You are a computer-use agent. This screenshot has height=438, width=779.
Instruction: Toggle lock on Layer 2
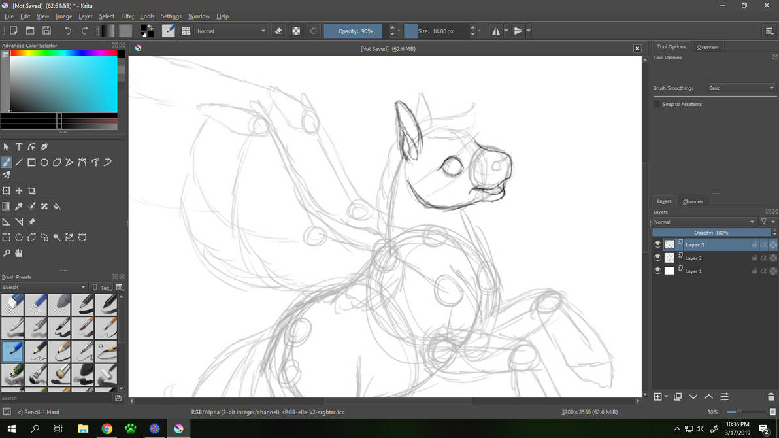(x=754, y=258)
